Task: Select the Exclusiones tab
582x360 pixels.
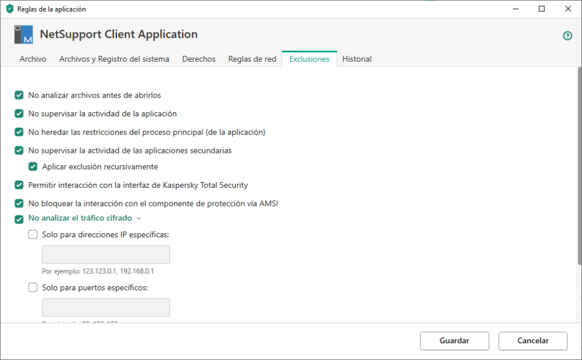Action: pos(309,59)
